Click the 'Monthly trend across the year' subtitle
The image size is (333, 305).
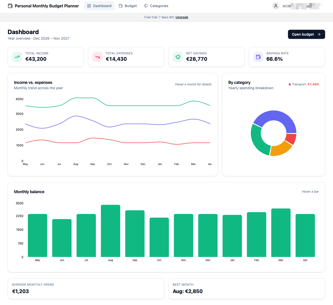click(x=38, y=88)
